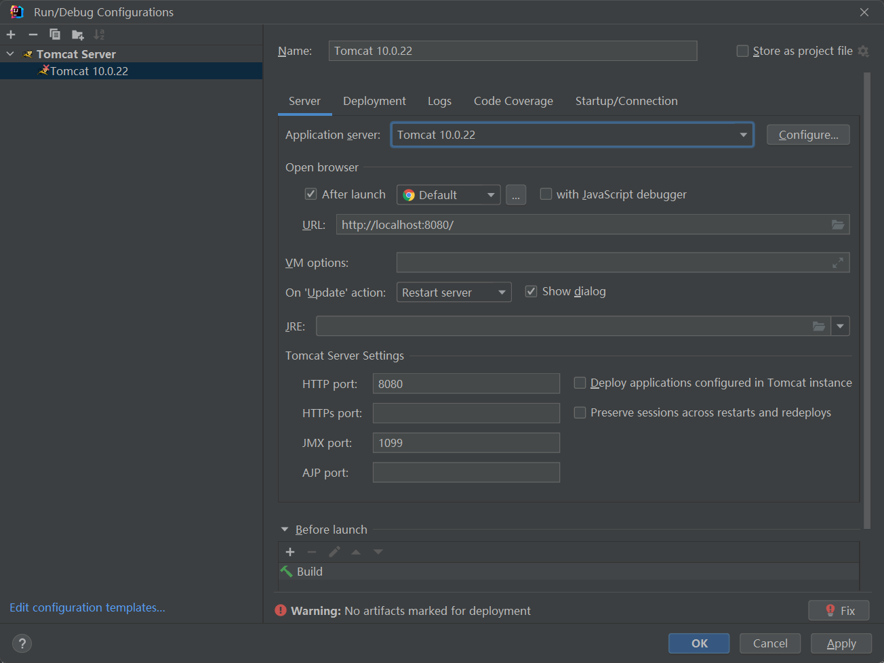Enable with JavaScript debugger
884x663 pixels.
[x=546, y=194]
